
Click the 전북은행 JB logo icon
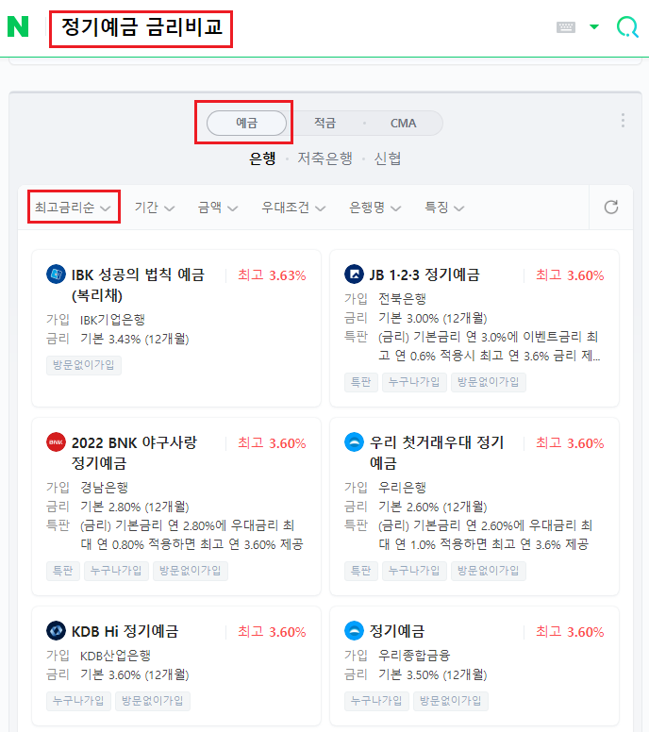pyautogui.click(x=354, y=274)
